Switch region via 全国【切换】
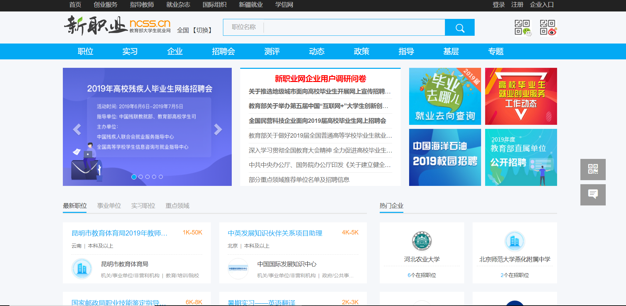Image resolution: width=626 pixels, height=306 pixels. click(x=196, y=30)
